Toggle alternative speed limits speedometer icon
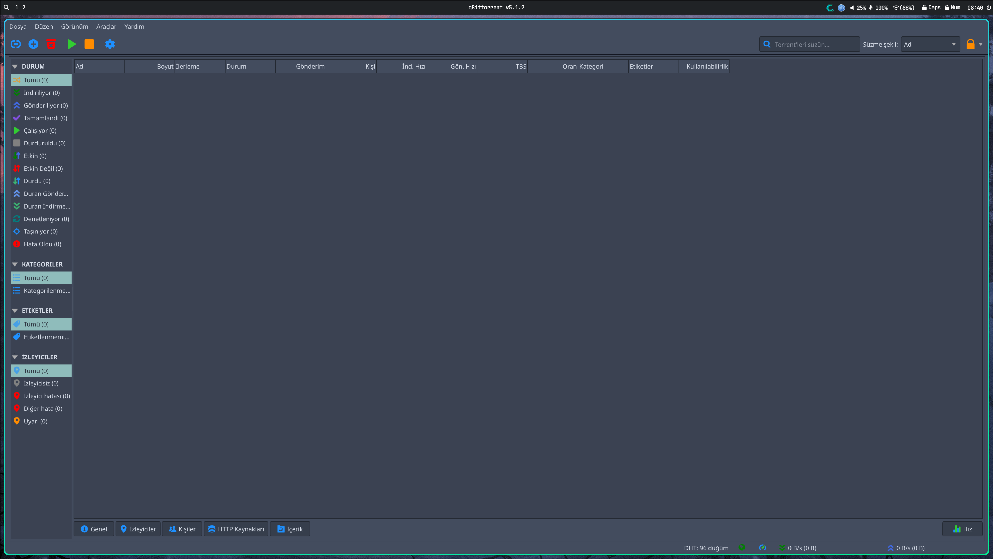Image resolution: width=993 pixels, height=559 pixels. click(x=763, y=548)
